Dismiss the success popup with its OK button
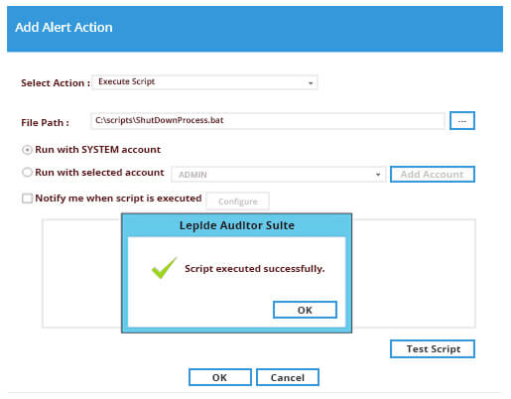 (x=305, y=310)
